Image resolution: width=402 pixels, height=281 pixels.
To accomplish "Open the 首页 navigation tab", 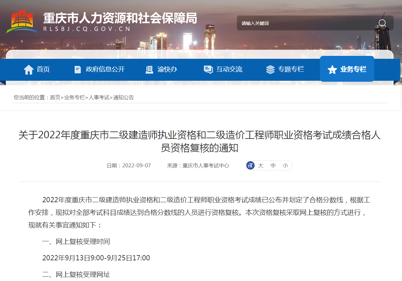I will point(43,69).
